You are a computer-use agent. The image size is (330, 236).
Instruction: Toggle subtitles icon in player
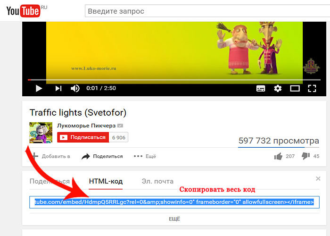point(261,89)
